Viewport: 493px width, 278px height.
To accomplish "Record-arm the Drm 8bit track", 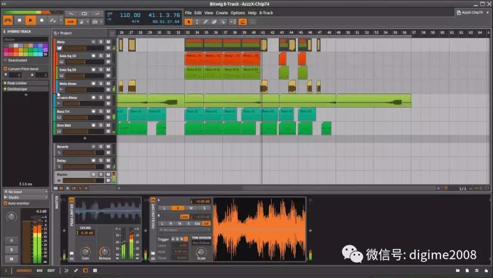I will point(94,125).
